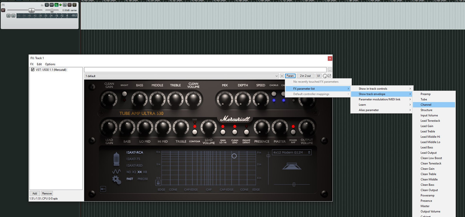This screenshot has width=465, height=217.
Task: Adjust the track pan slider
Action: point(52,10)
